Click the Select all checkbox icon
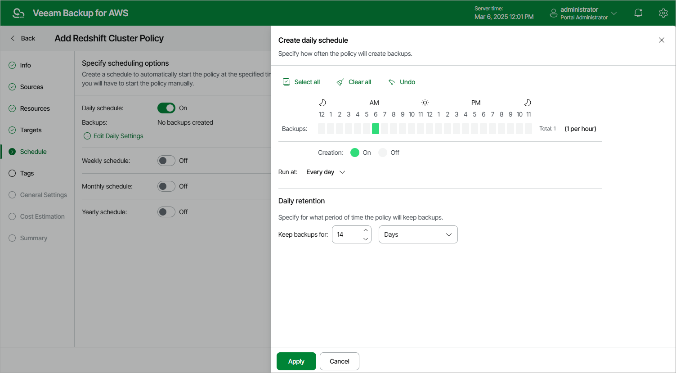 pos(287,81)
